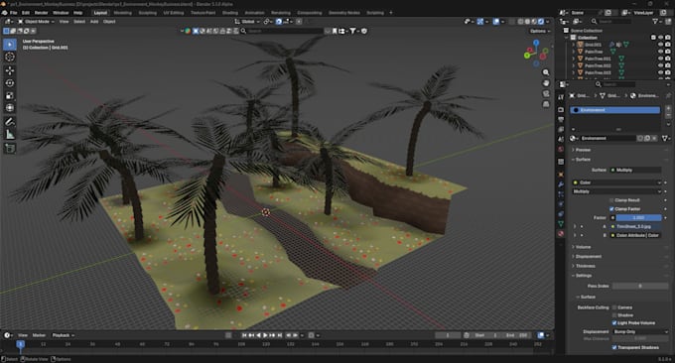Image resolution: width=675 pixels, height=363 pixels.
Task: Open the Object Data green triangle tab
Action: coord(561,223)
